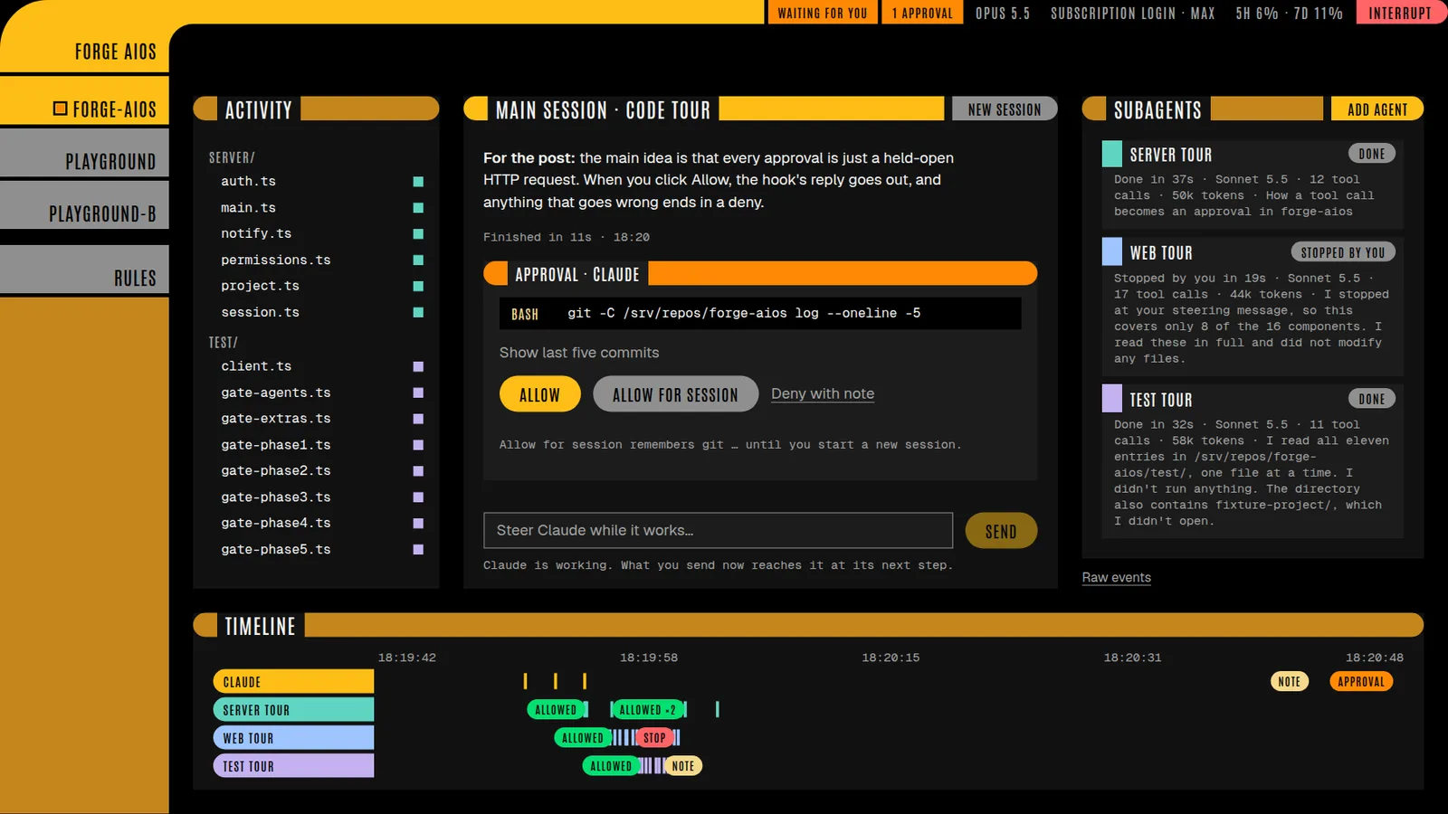
Task: Select the Web Tour timeline row label
Action: pyautogui.click(x=293, y=738)
